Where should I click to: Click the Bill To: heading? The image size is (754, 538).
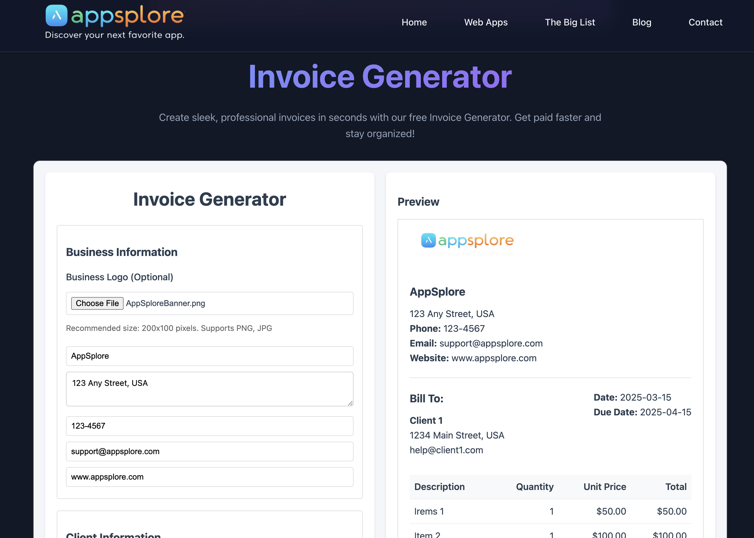(x=426, y=399)
